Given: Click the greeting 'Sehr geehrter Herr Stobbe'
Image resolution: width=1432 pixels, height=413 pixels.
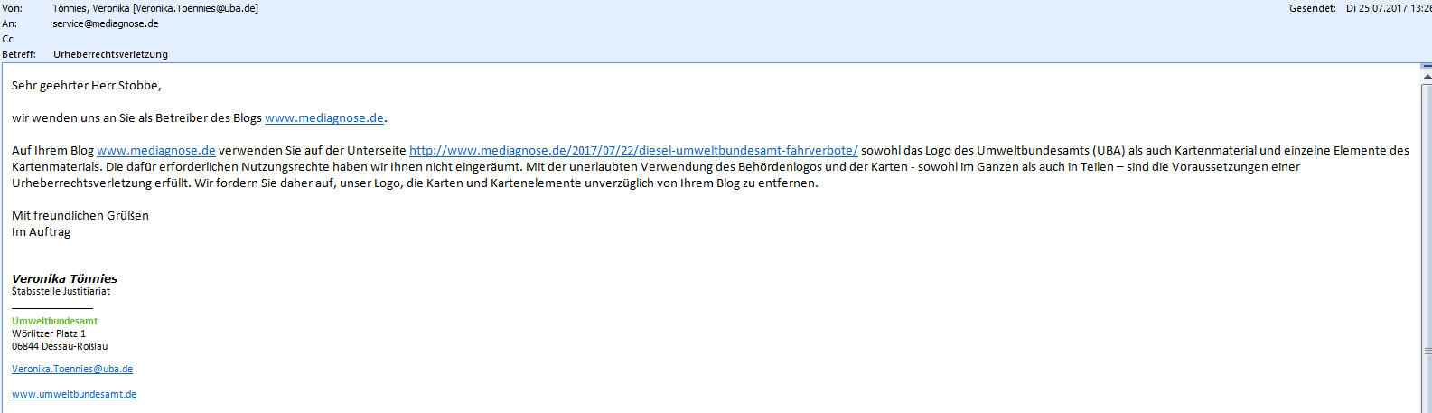Looking at the screenshot, I should click(86, 86).
